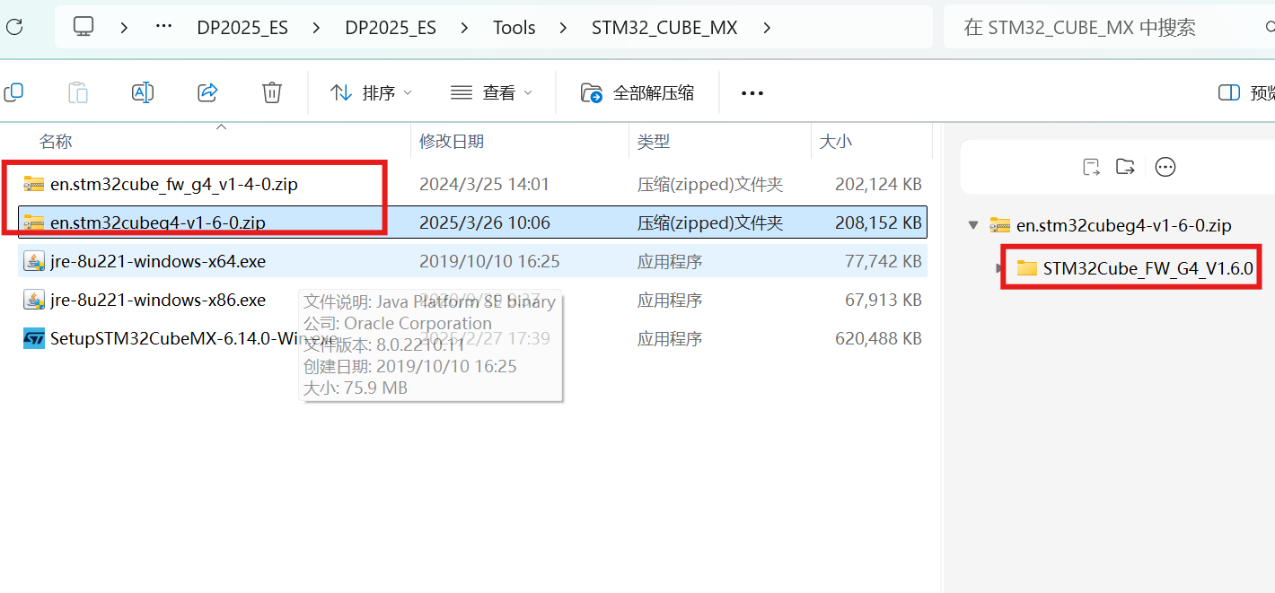Go to the second DP2025_ES breadcrumb
This screenshot has width=1275, height=593.
coord(391,28)
